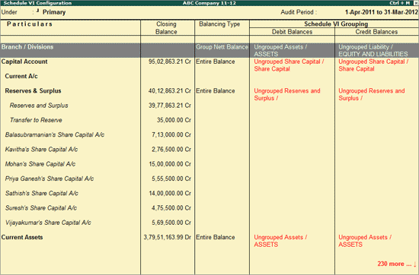Click closing balance 2,76,500.00 Cr
The height and width of the screenshot is (275, 419).
tap(171, 150)
